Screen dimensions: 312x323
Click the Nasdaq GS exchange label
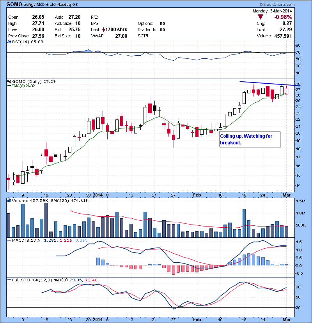67,5
